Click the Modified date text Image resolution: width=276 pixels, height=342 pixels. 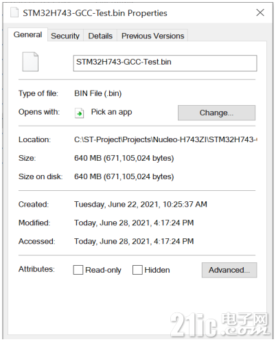[x=134, y=223]
